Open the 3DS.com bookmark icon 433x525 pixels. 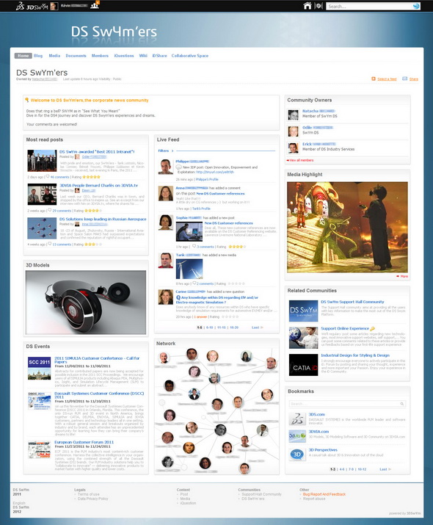click(297, 419)
